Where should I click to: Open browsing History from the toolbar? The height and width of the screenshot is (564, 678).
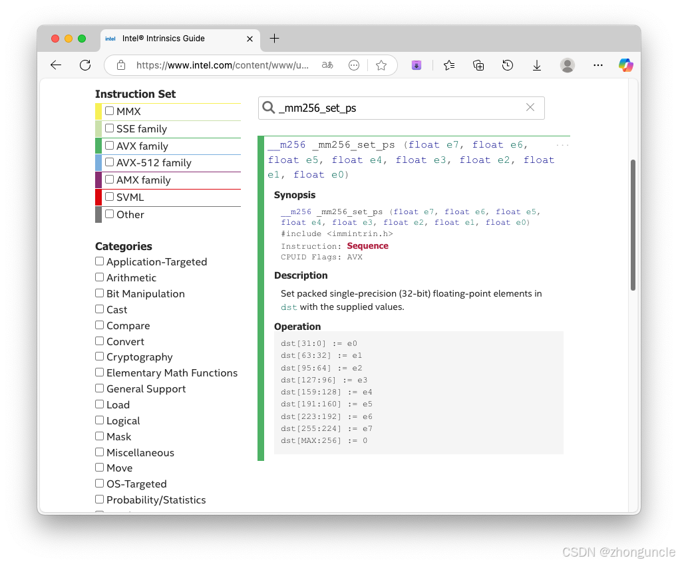(x=507, y=65)
